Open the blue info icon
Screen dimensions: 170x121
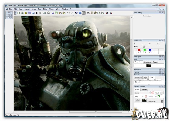pos(80,13)
